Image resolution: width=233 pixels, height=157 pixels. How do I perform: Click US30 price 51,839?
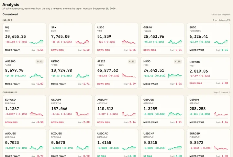104,36
